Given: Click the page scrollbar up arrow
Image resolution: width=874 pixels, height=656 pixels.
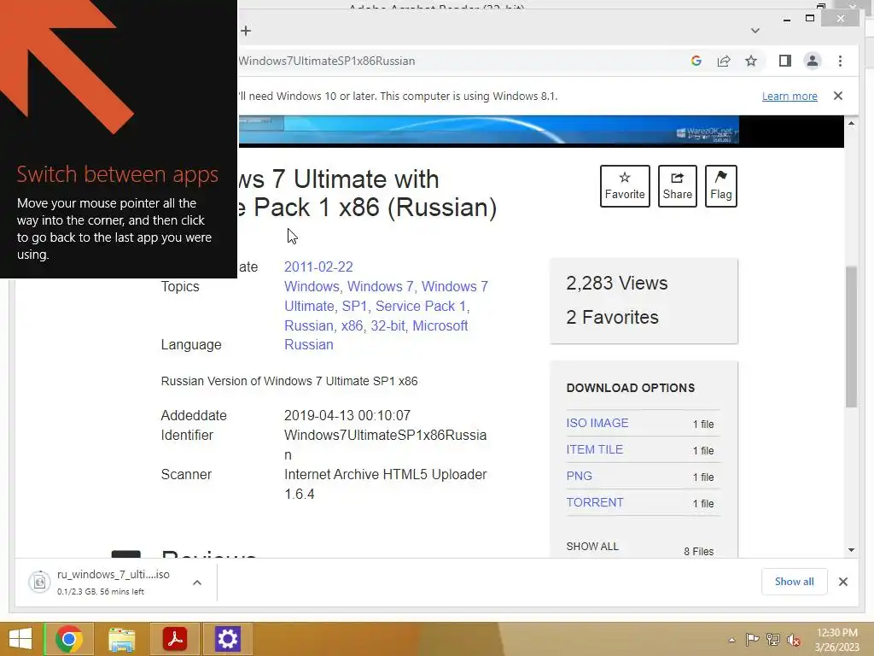Looking at the screenshot, I should [851, 123].
